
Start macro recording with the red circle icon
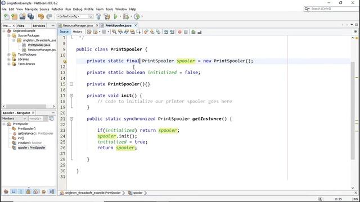click(x=180, y=32)
